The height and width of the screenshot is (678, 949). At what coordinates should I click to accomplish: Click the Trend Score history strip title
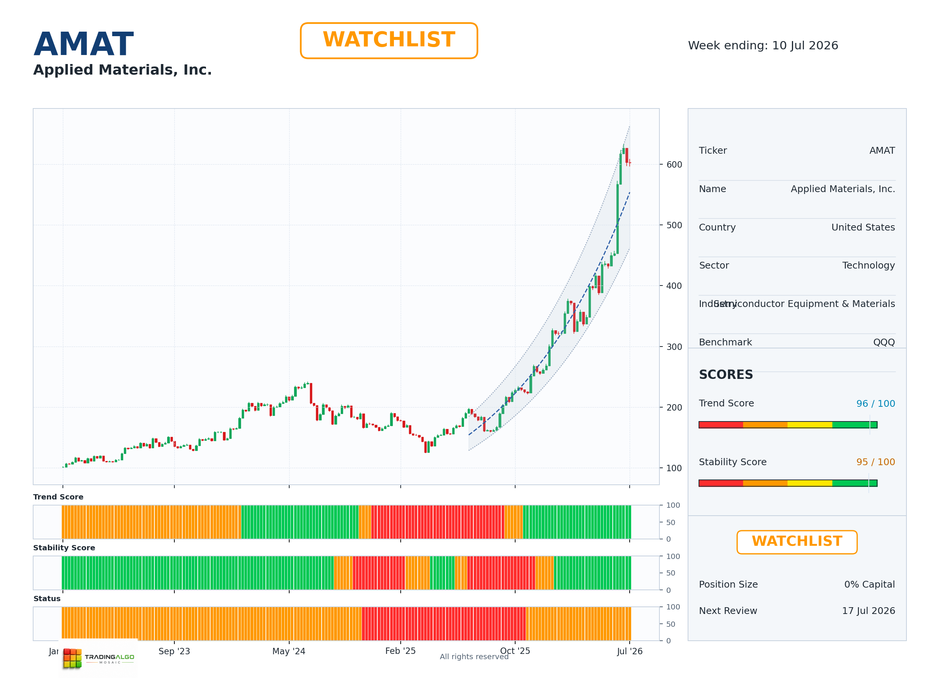point(58,497)
